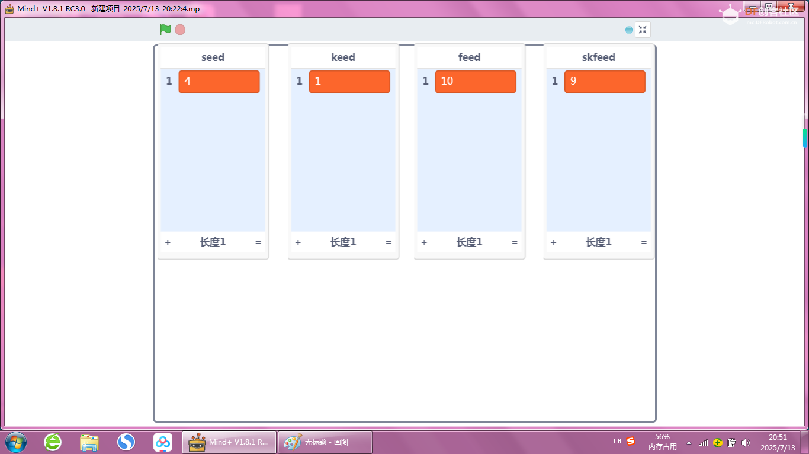809x454 pixels.
Task: Click skfeed list length label
Action: pyautogui.click(x=599, y=242)
